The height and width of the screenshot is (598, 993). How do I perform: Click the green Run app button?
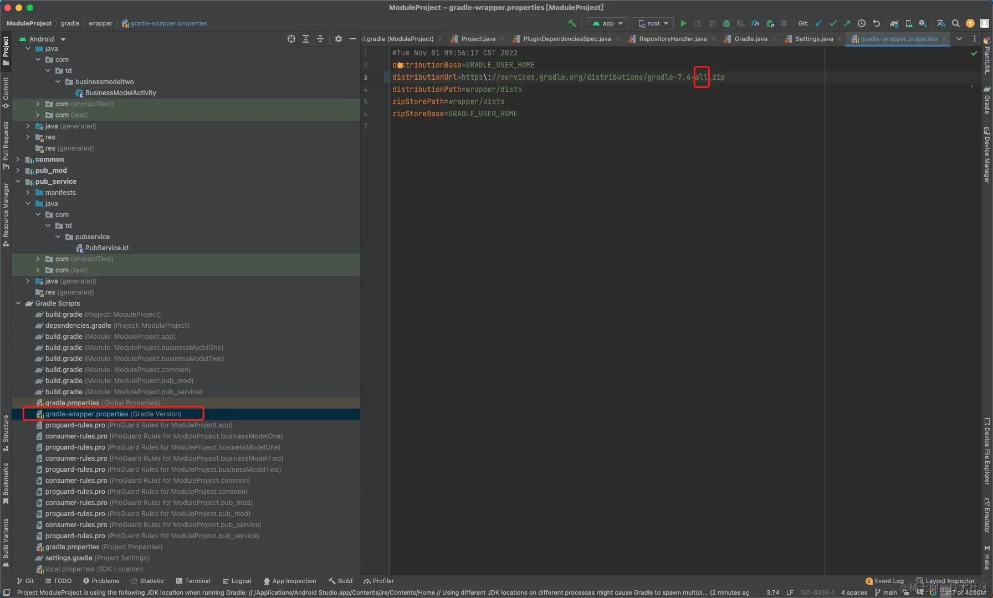(x=683, y=23)
